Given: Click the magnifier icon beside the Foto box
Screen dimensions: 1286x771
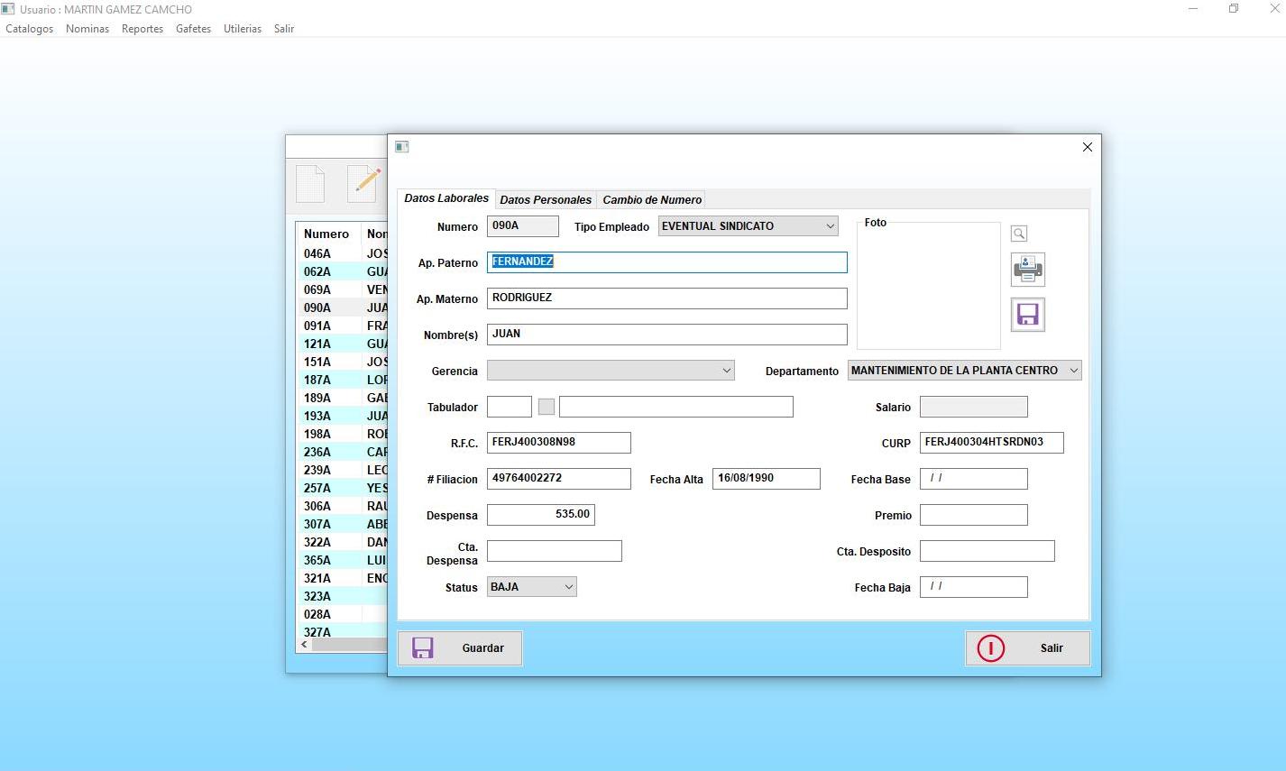Looking at the screenshot, I should coord(1019,234).
